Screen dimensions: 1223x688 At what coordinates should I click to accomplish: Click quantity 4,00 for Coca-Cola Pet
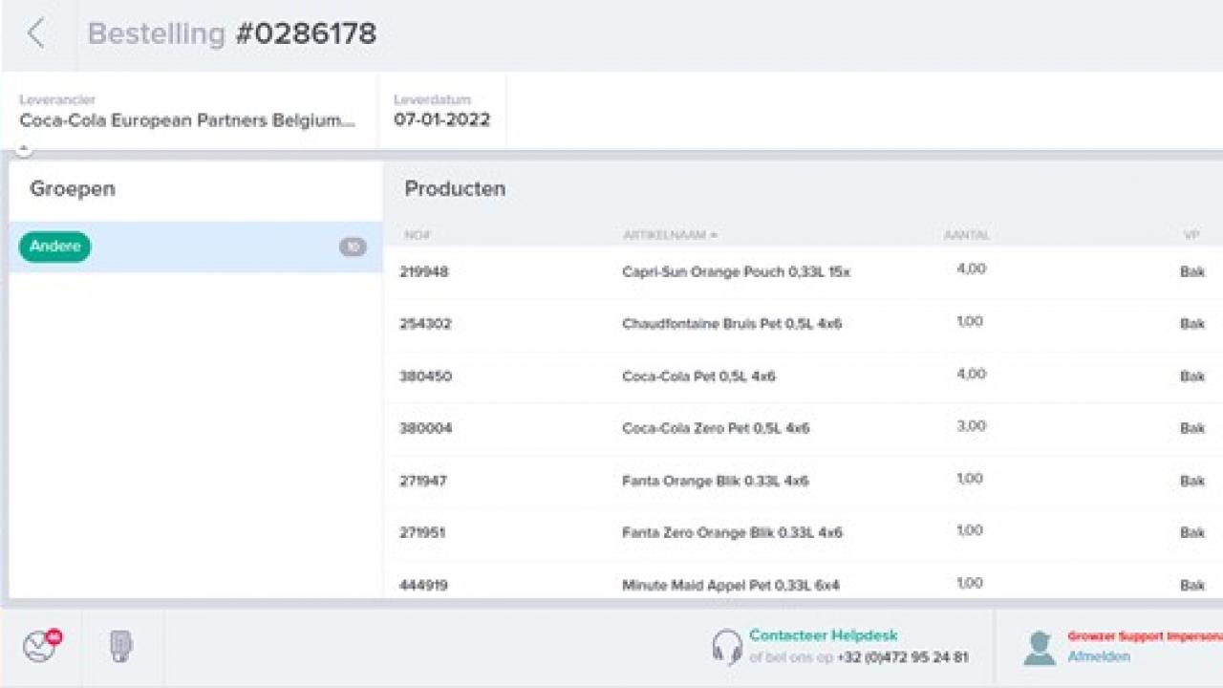[x=971, y=375]
